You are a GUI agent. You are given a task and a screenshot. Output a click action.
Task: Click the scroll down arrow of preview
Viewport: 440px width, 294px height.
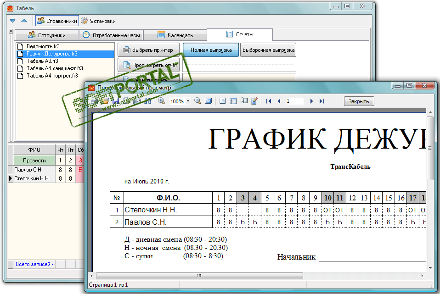coord(430,268)
